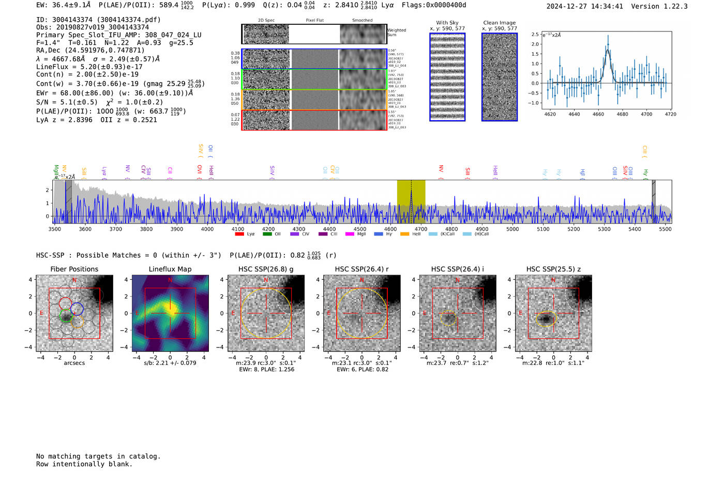724x492 pixels.
Task: Click the red Lyα legend swatch
Action: click(x=239, y=234)
